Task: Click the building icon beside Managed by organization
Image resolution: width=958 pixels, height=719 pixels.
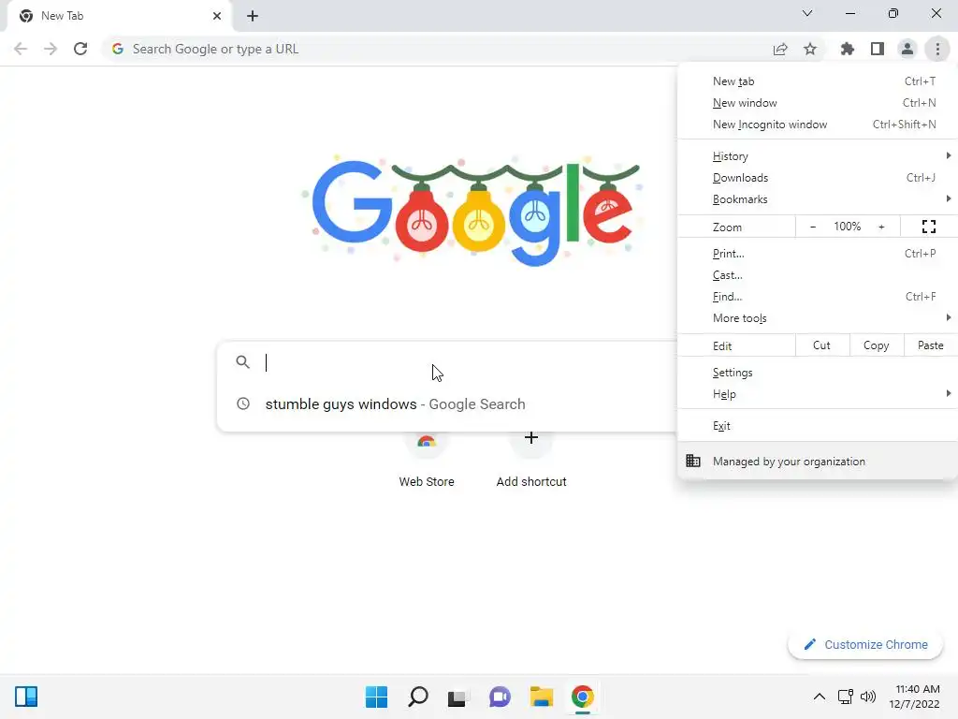Action: (x=693, y=461)
